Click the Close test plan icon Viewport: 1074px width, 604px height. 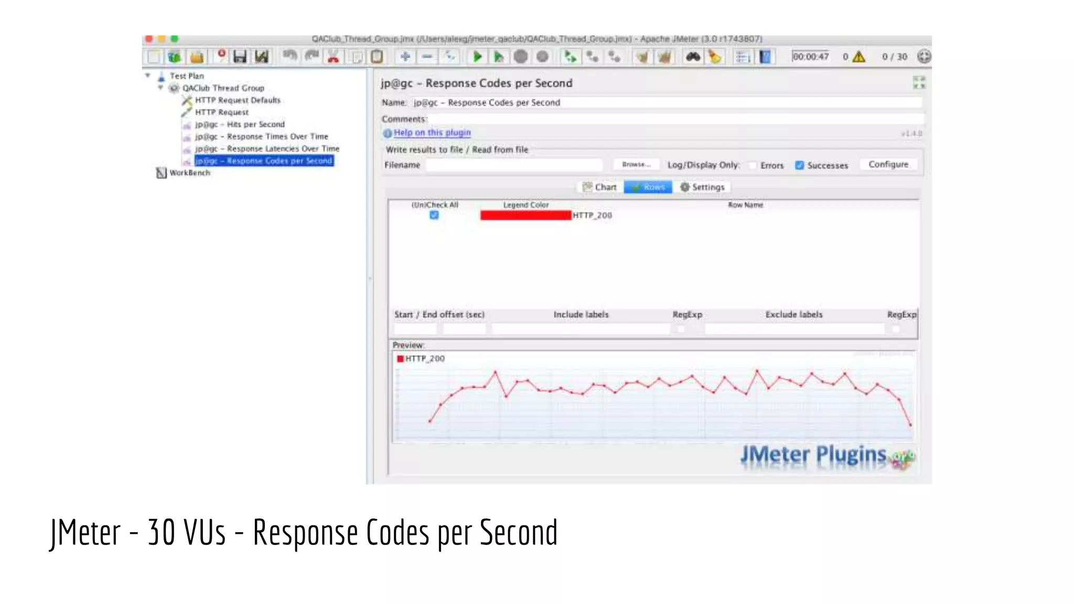click(221, 56)
